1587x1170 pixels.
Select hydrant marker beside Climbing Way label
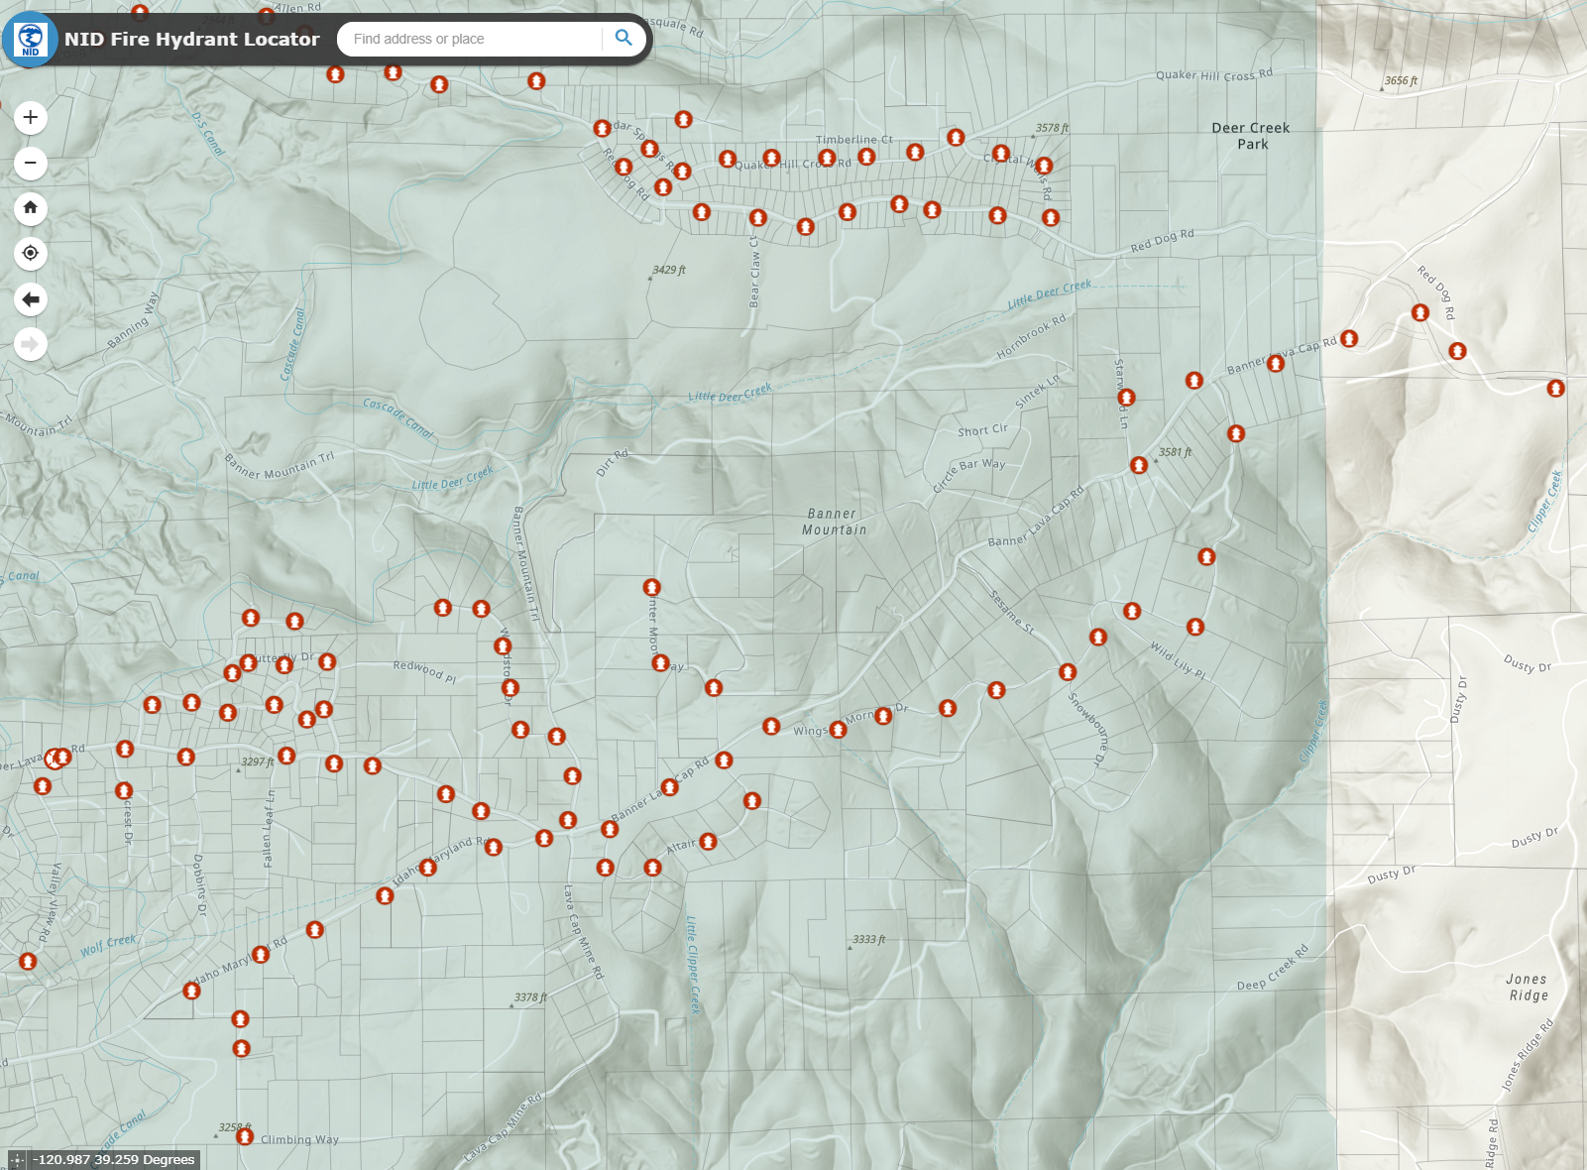pos(245,1136)
